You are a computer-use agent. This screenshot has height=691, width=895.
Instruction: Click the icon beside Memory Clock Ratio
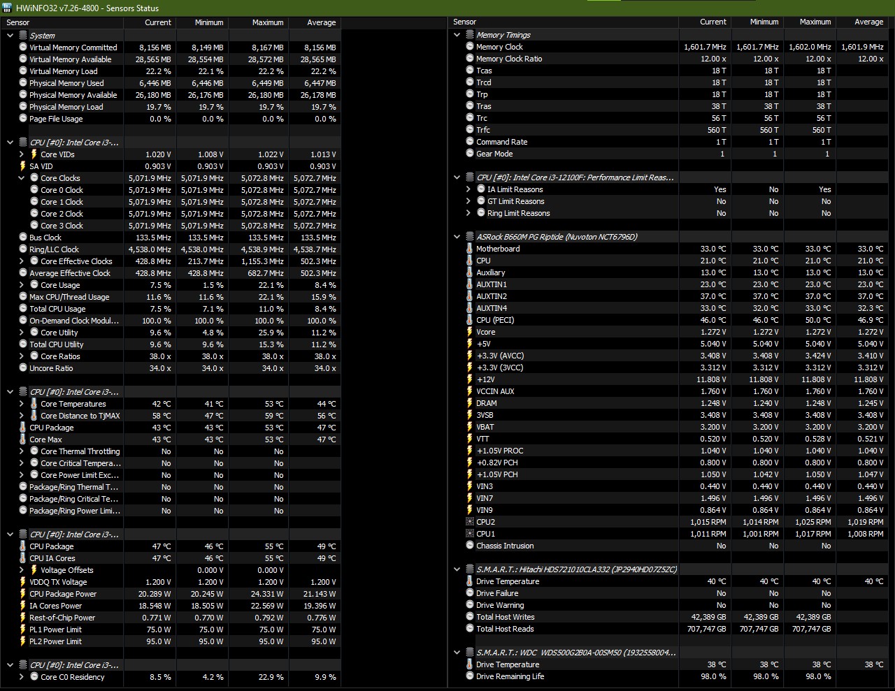point(470,58)
